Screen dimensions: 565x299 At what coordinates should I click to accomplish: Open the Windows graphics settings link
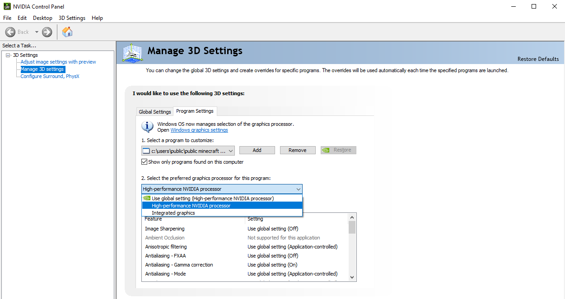(199, 130)
